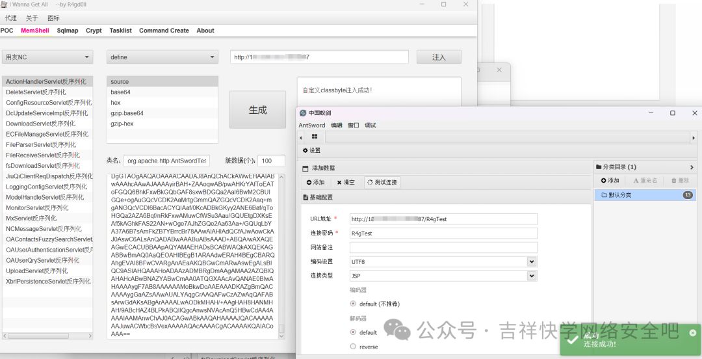Switch to the POC tab

pos(6,31)
